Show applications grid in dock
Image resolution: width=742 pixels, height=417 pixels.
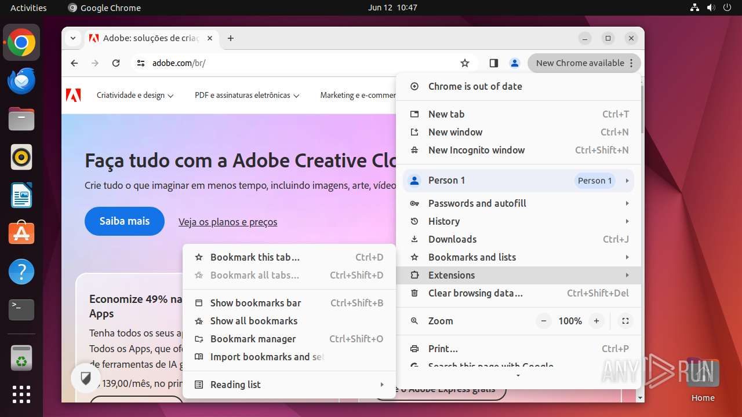pos(21,394)
